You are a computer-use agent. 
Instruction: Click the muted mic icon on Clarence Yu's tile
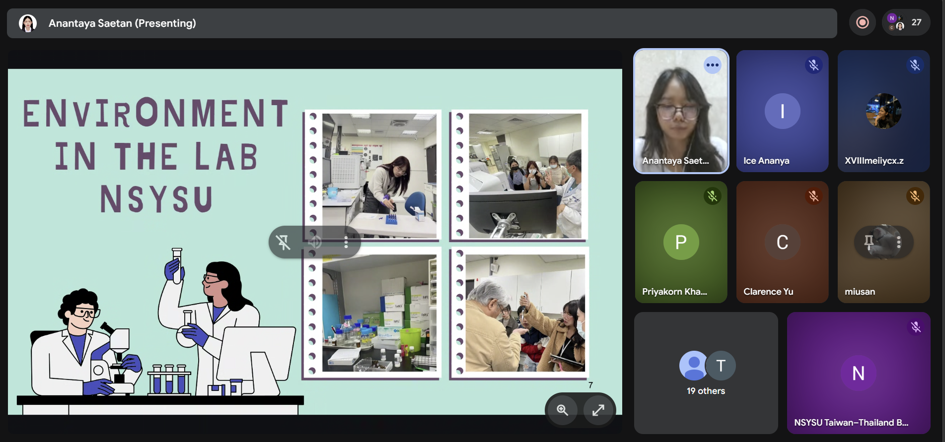[x=813, y=196]
